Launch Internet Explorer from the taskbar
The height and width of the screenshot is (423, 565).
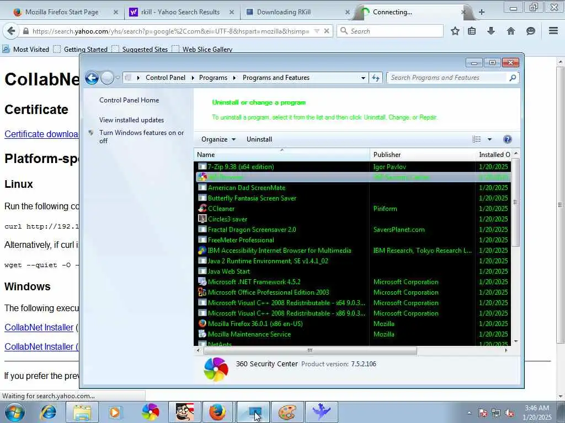coord(49,412)
